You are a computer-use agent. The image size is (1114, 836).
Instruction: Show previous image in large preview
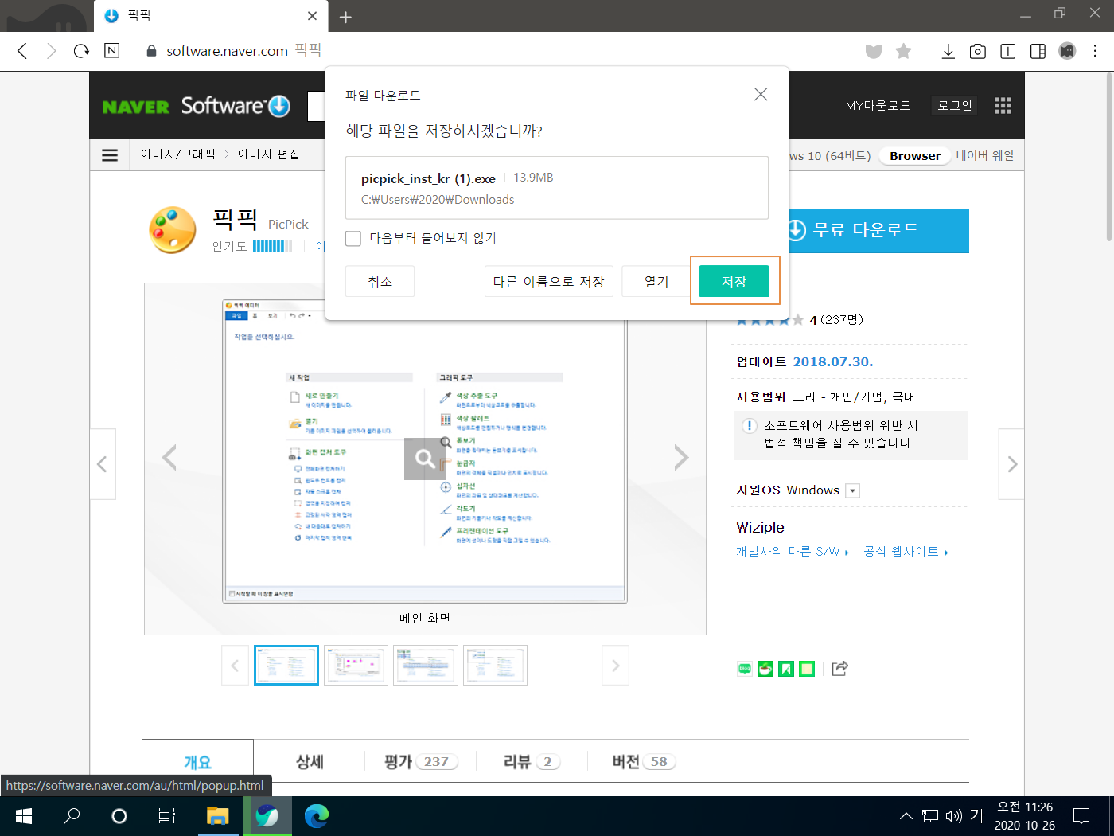(169, 458)
